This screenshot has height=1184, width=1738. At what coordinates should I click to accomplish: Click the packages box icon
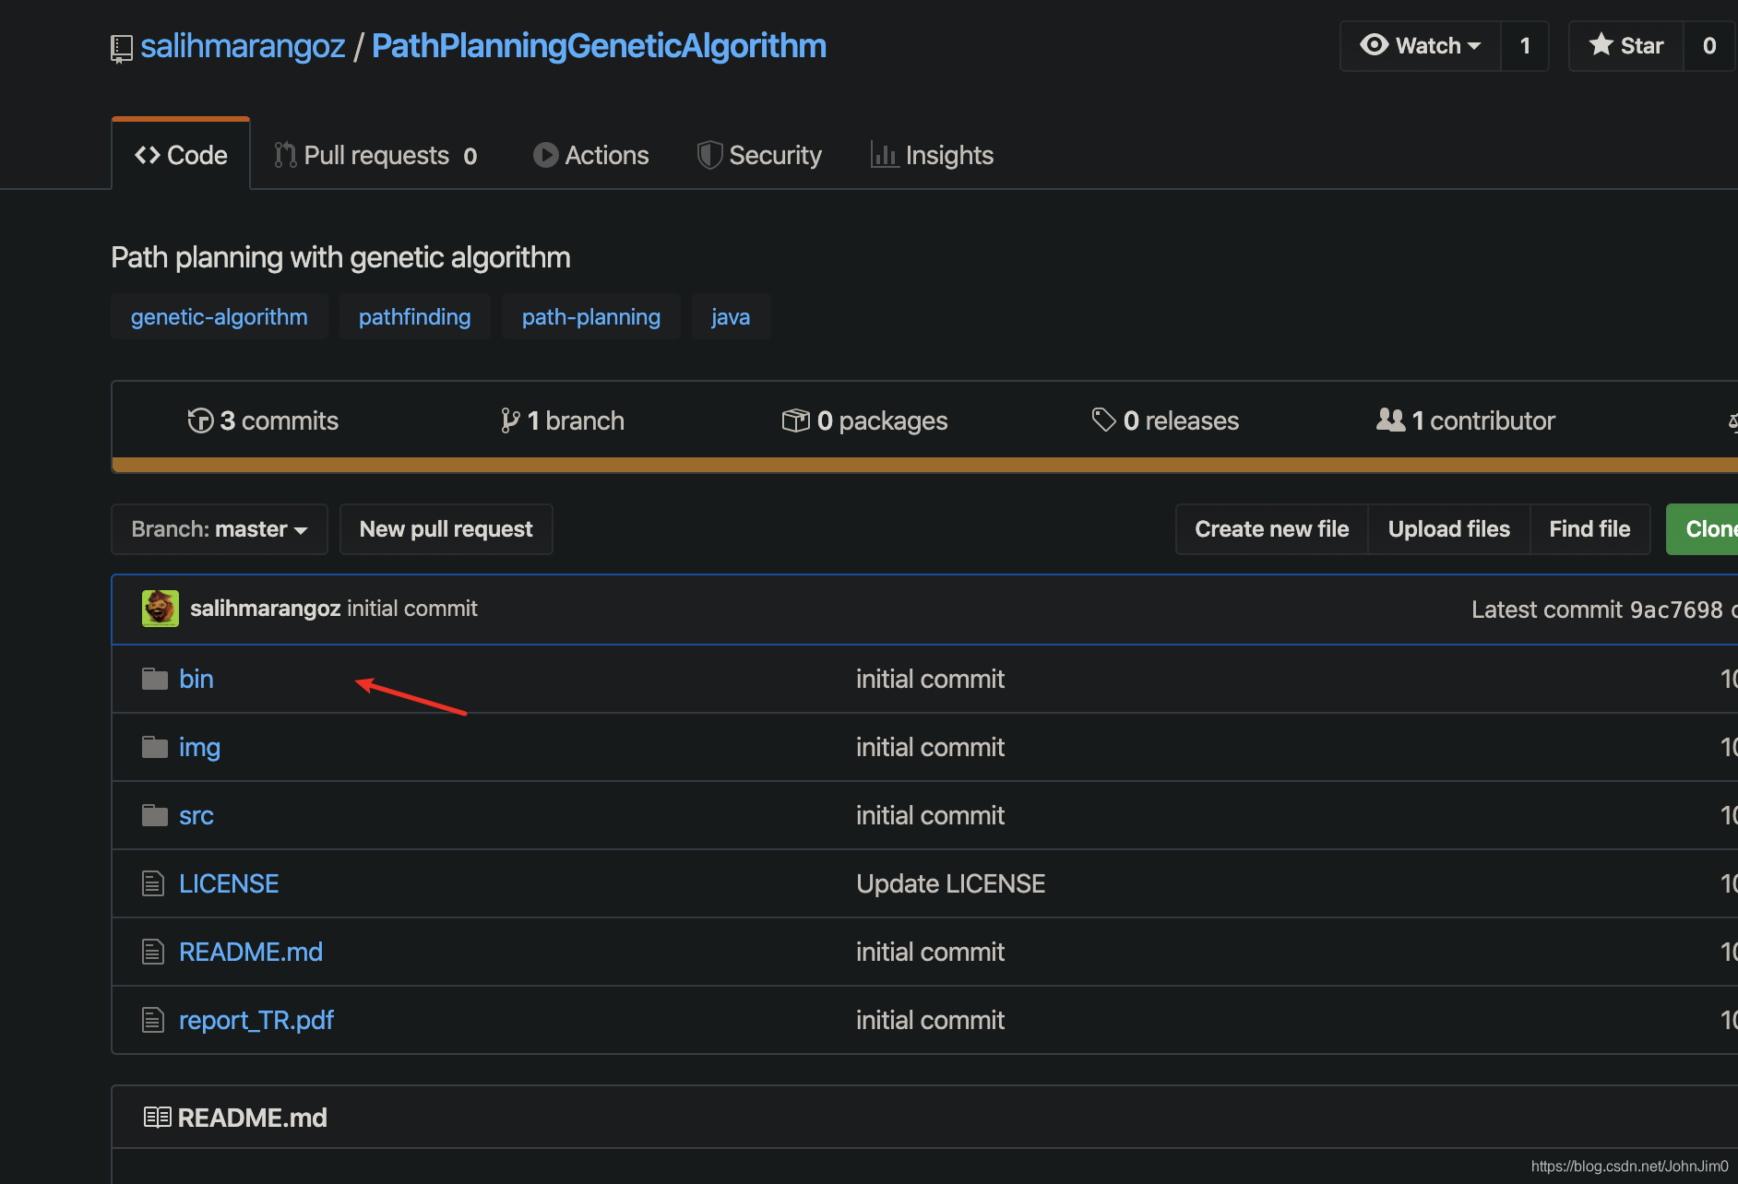[x=795, y=420]
